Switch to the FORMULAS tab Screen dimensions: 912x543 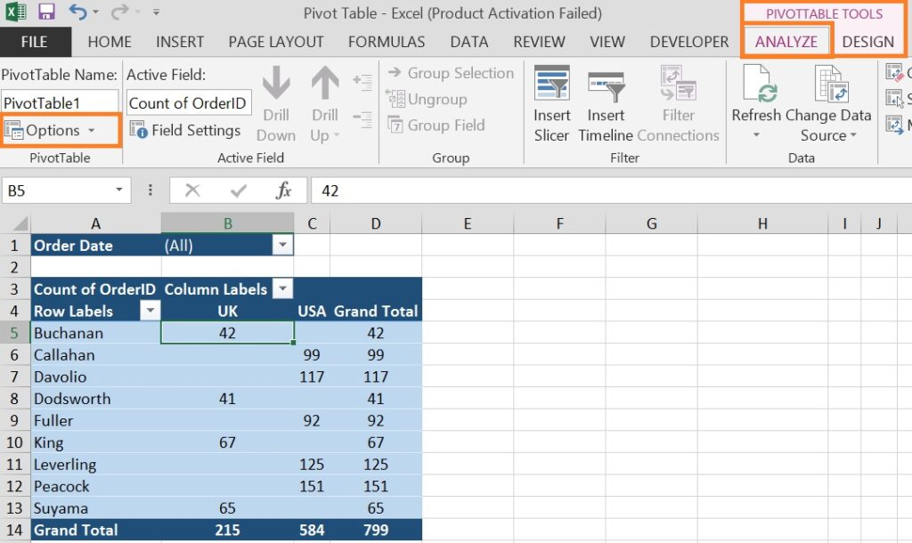[x=387, y=41]
